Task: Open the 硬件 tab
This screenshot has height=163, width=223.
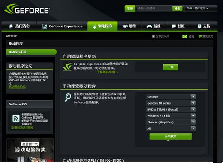Action: pos(129,26)
